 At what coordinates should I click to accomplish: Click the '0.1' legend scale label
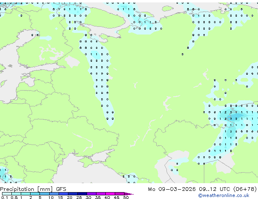pyautogui.click(x=4, y=197)
